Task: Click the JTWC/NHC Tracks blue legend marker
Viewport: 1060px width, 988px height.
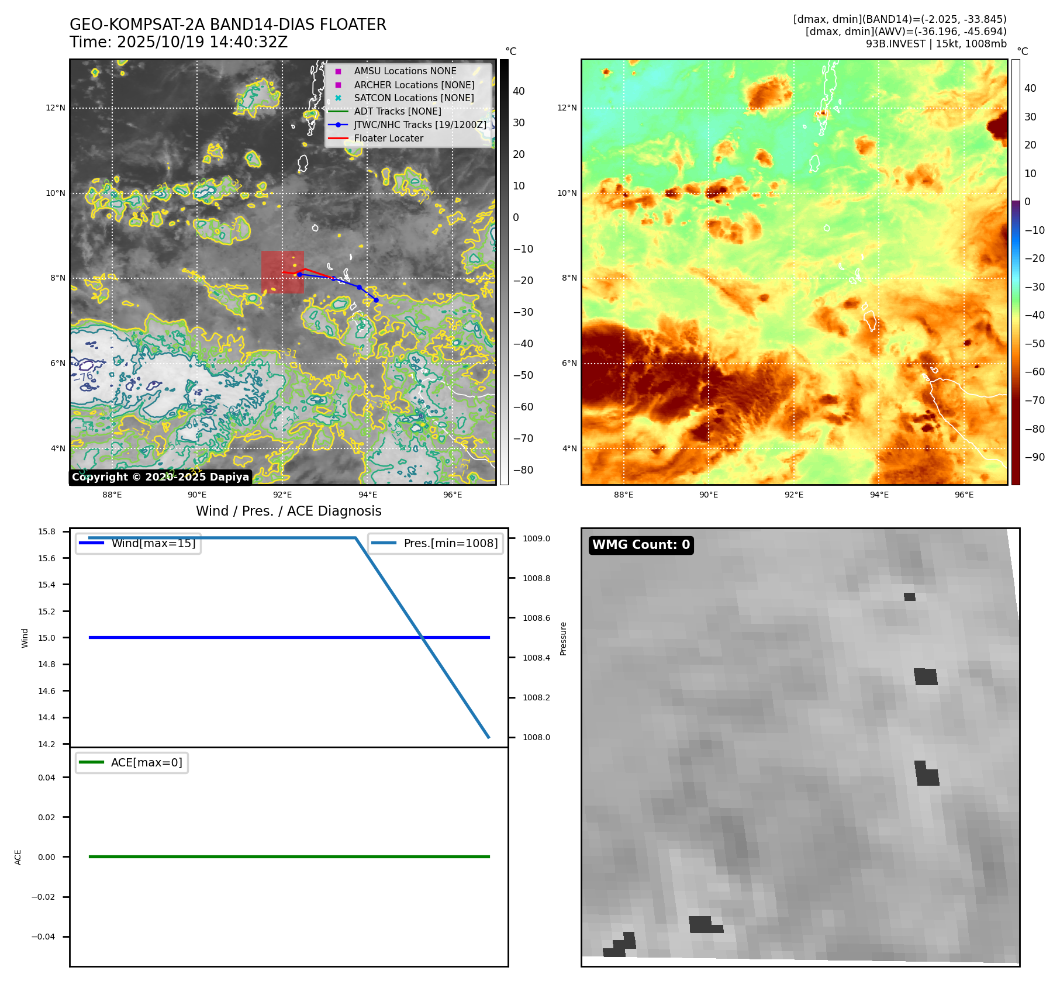Action: point(338,125)
